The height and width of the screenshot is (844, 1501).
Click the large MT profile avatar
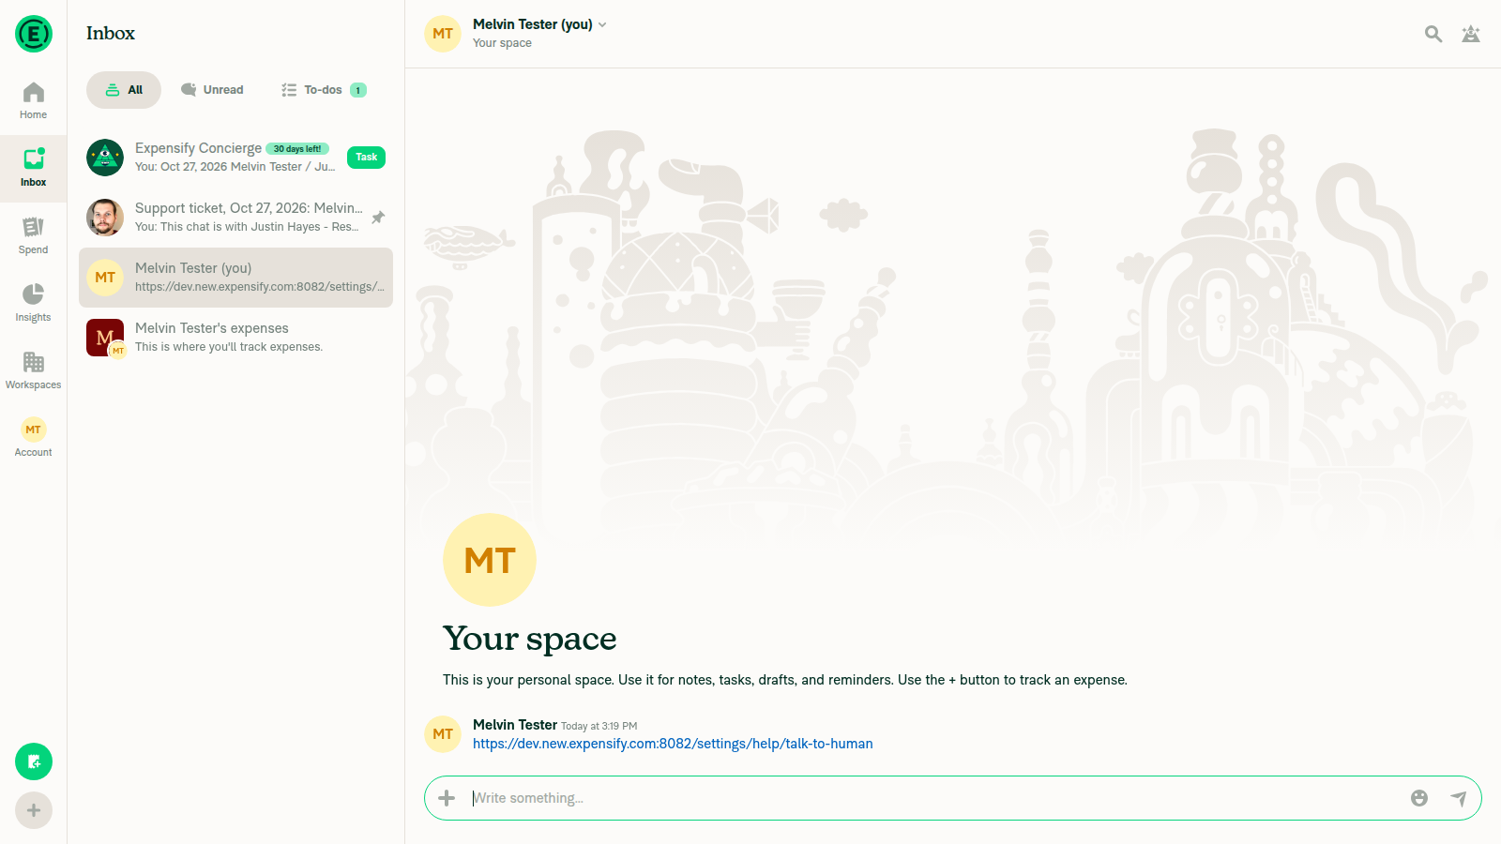pyautogui.click(x=490, y=560)
